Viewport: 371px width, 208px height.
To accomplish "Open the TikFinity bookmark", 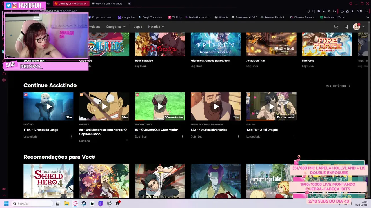I will coord(175,17).
